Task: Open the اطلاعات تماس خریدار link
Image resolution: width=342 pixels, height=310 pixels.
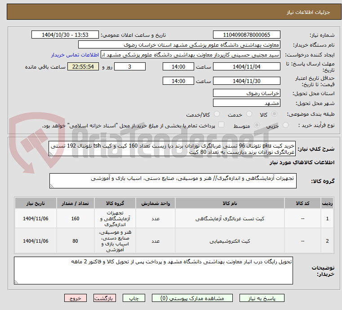Action: (75, 55)
